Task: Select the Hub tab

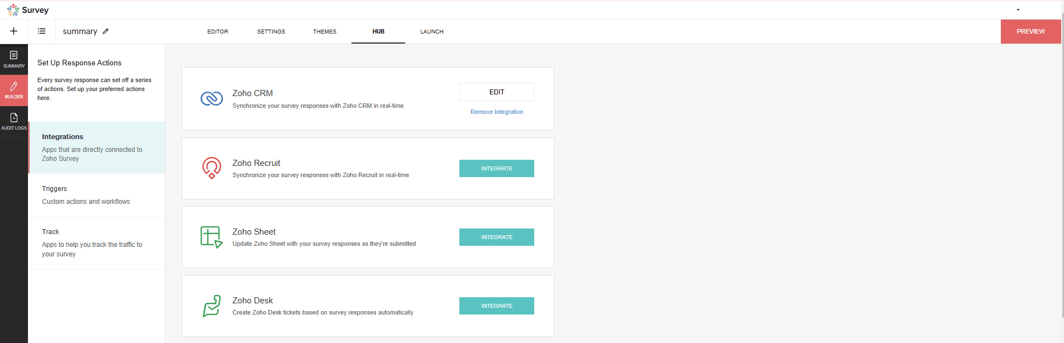Action: pos(378,32)
